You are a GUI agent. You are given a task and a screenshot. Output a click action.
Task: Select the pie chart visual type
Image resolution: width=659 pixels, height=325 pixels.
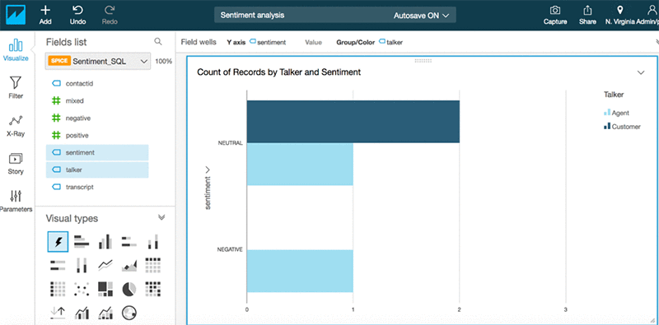tap(129, 289)
